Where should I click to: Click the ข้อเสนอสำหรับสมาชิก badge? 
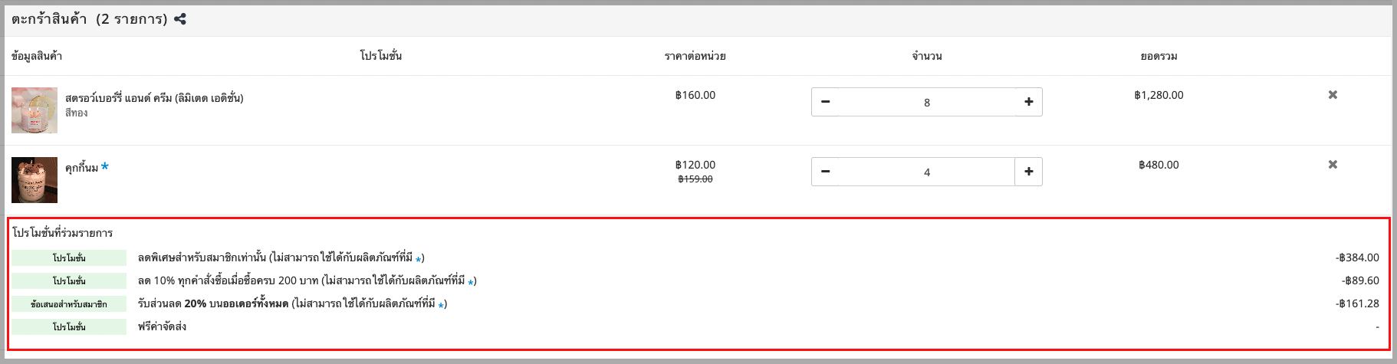pyautogui.click(x=69, y=303)
